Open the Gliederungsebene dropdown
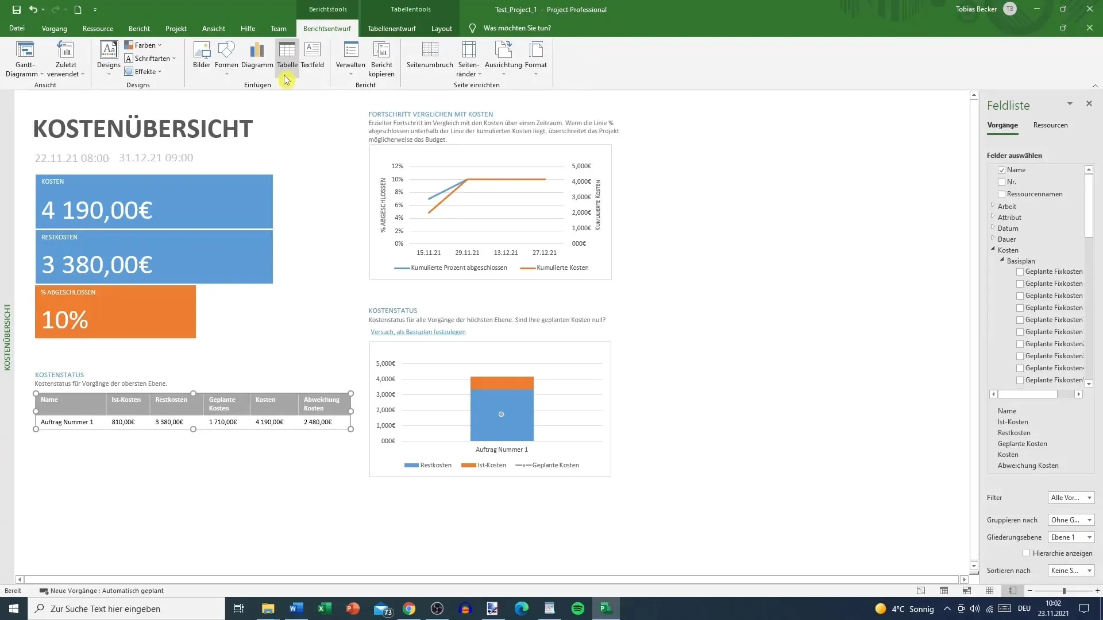1103x620 pixels. click(1071, 537)
